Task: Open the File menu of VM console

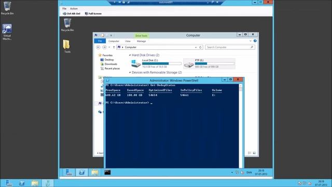Action: pos(64,9)
